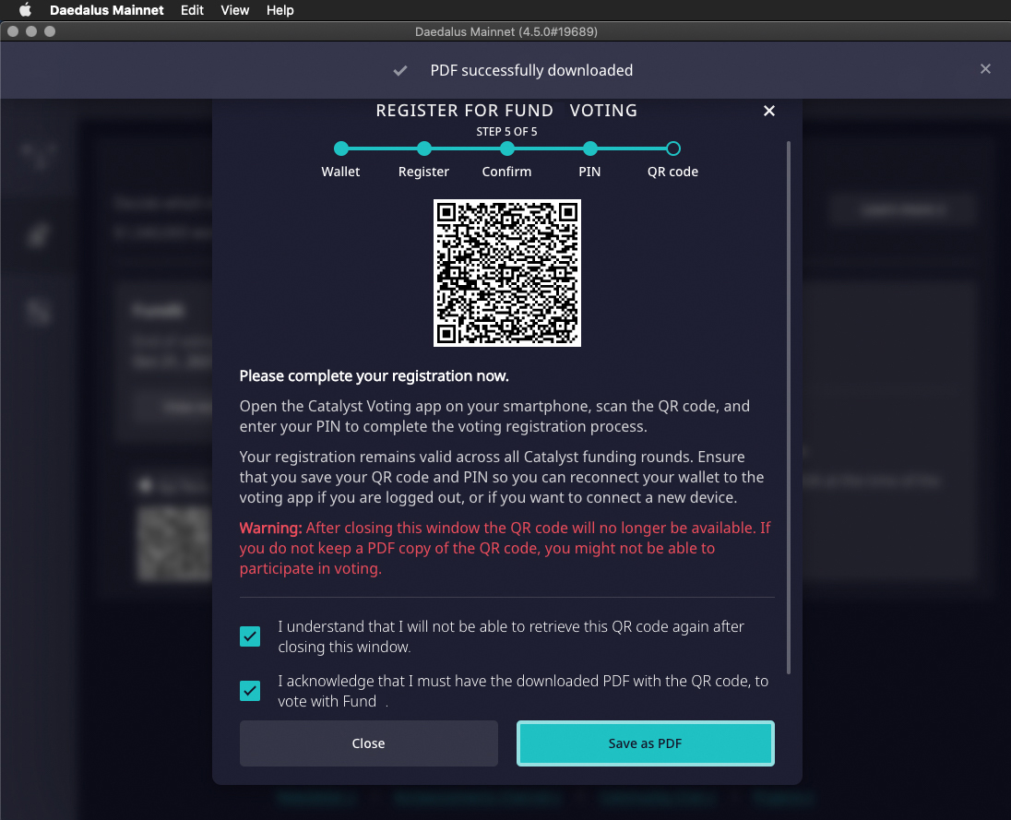This screenshot has height=820, width=1011.
Task: Click the PDF successfully downloaded message
Action: coord(531,70)
